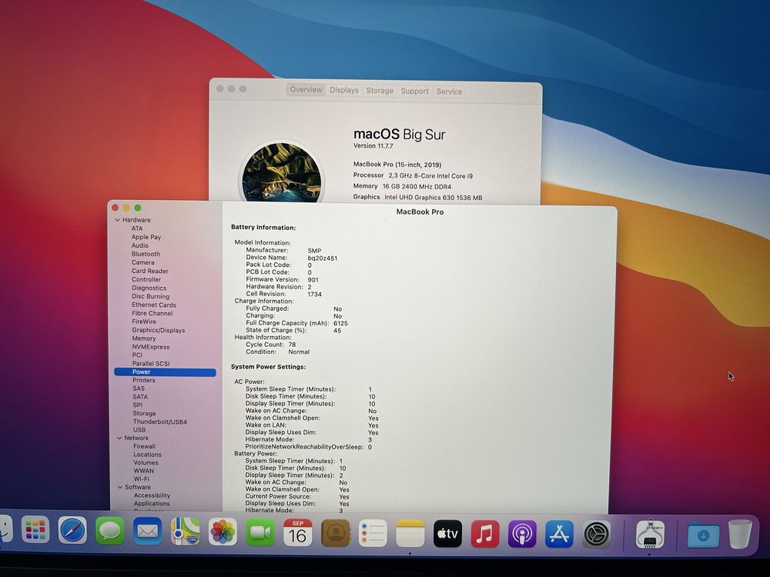Viewport: 770px width, 577px height.
Task: Select Audio in sidebar
Action: pos(139,245)
